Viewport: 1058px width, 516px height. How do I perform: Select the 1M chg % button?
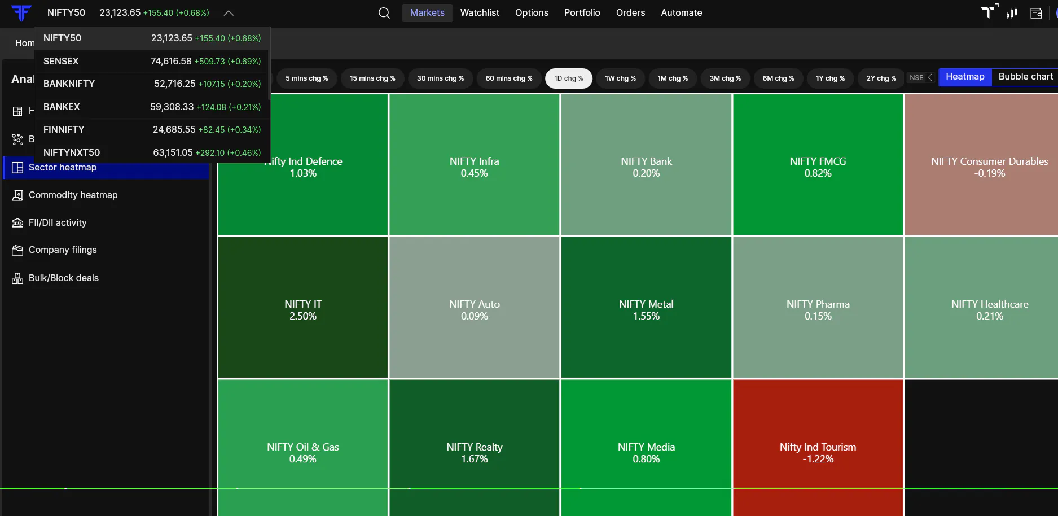point(673,78)
